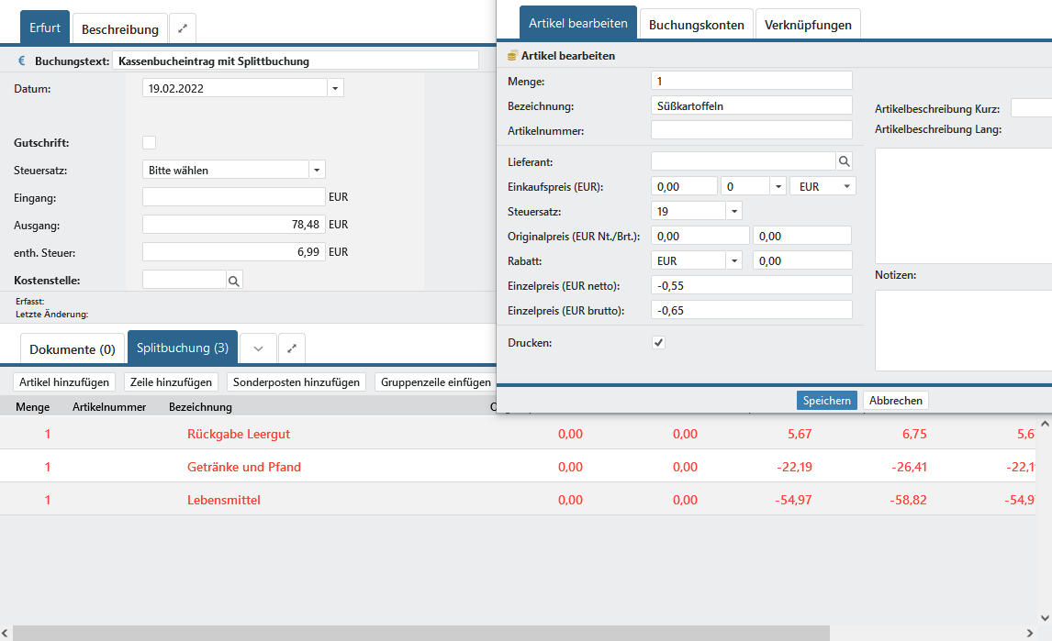Open the Rabatt EUR currency dropdown
The height and width of the screenshot is (641, 1052).
tap(733, 260)
